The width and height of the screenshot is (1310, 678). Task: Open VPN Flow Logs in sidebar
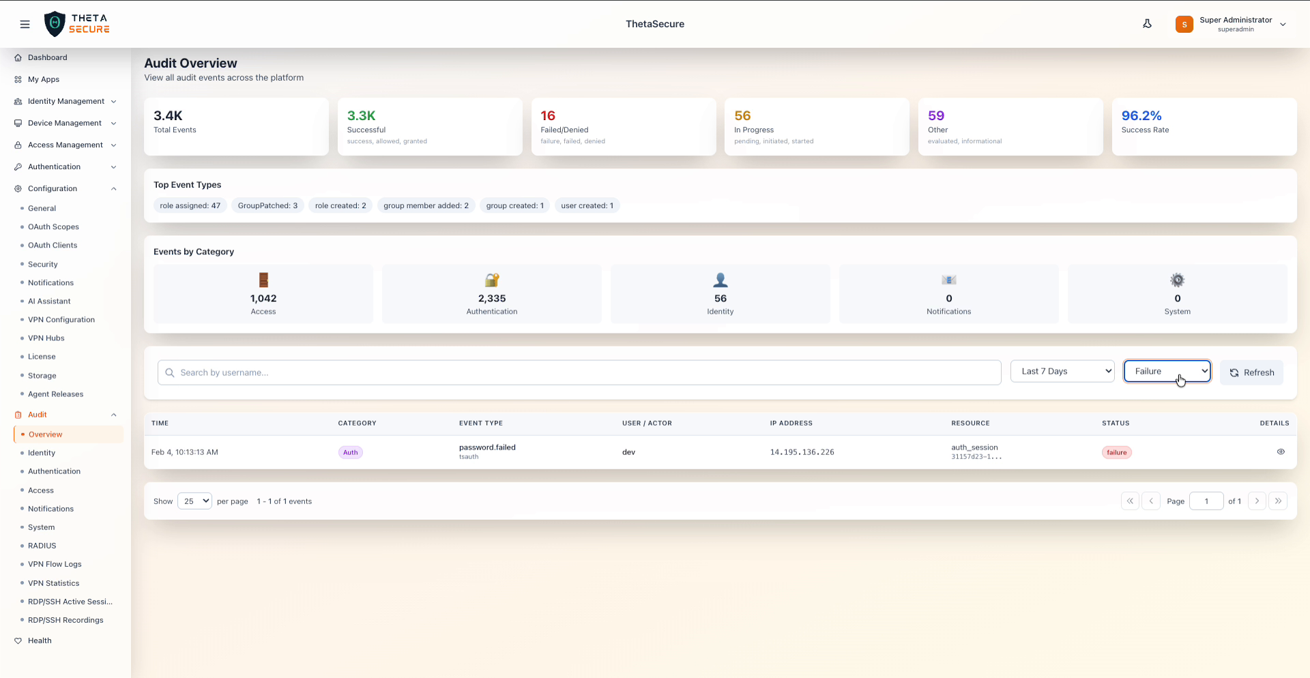coord(55,564)
